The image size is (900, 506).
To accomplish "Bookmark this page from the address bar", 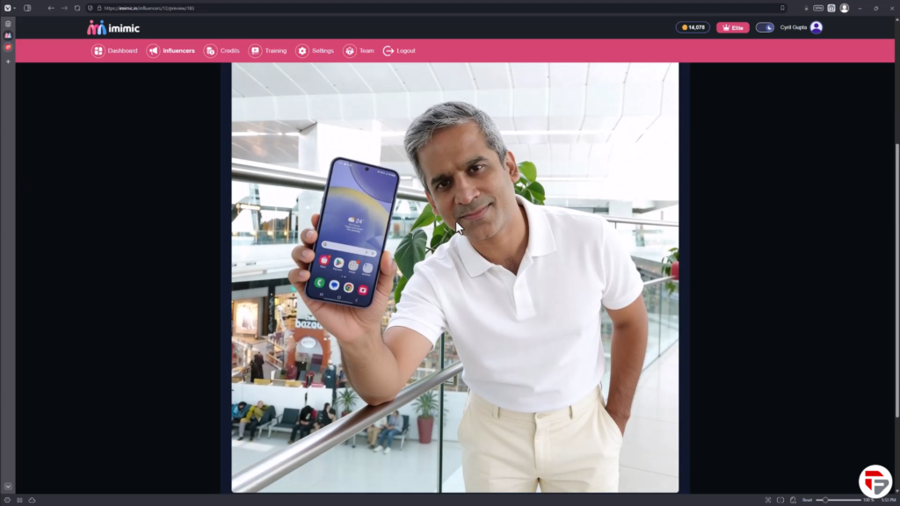I will point(782,8).
